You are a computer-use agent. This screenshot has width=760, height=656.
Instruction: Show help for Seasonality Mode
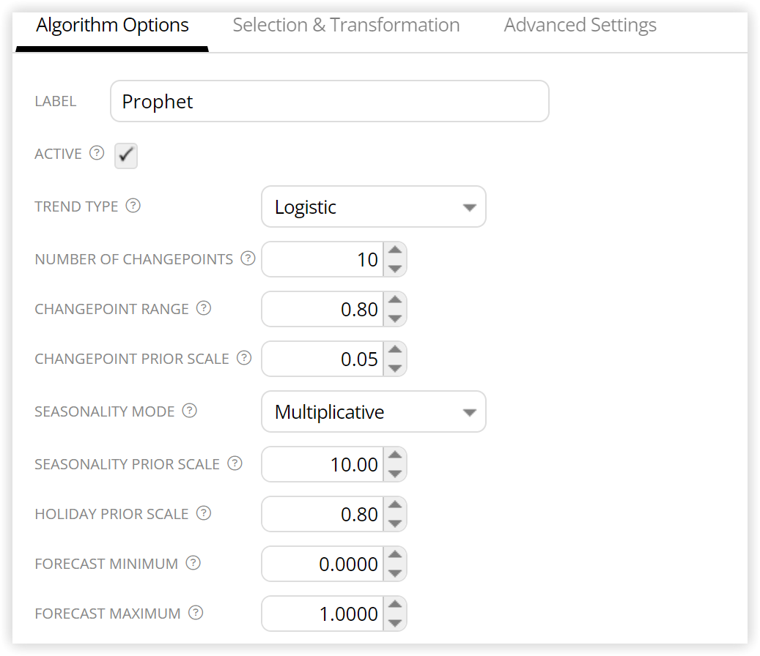coord(190,411)
